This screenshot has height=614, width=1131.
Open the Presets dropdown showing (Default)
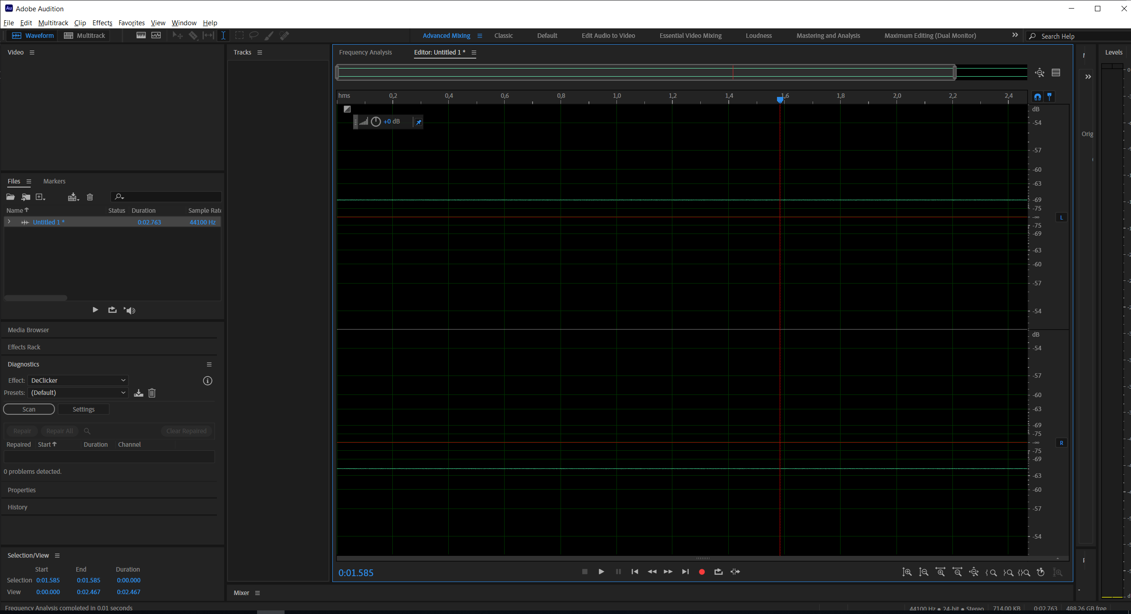click(x=78, y=393)
